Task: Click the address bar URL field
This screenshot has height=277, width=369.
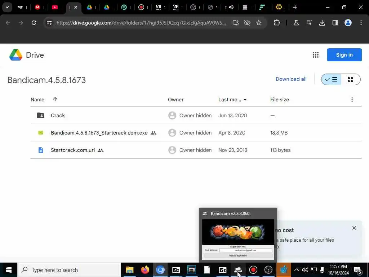Action: click(141, 23)
